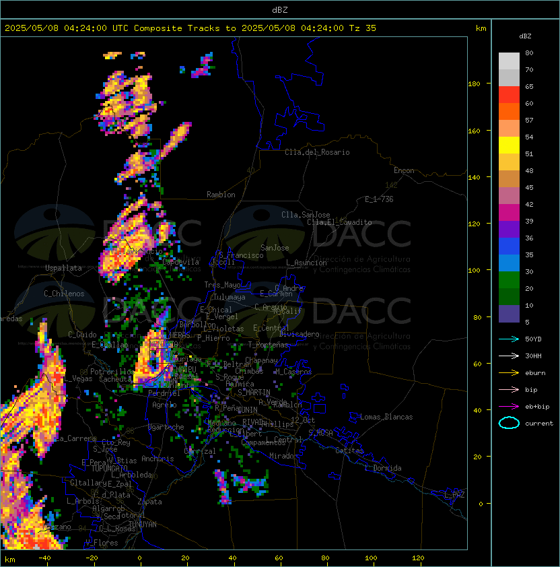The height and width of the screenshot is (567, 560).
Task: Click the 12_Oct place label
Action: click(x=303, y=420)
